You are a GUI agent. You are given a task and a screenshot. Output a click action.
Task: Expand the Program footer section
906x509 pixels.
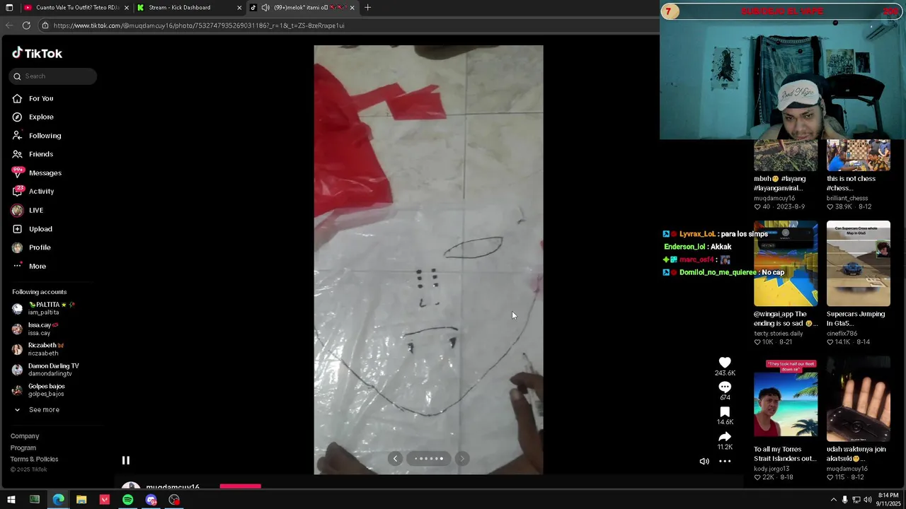(x=23, y=447)
